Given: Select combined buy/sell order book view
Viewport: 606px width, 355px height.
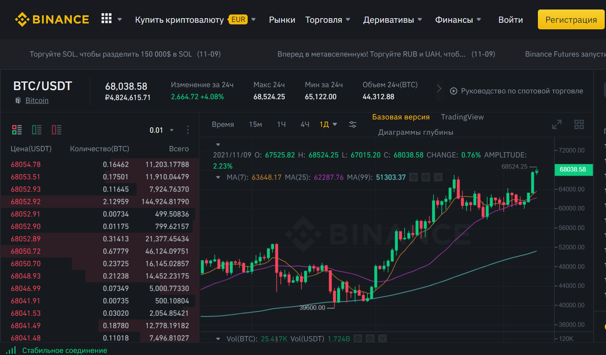Looking at the screenshot, I should pyautogui.click(x=17, y=129).
